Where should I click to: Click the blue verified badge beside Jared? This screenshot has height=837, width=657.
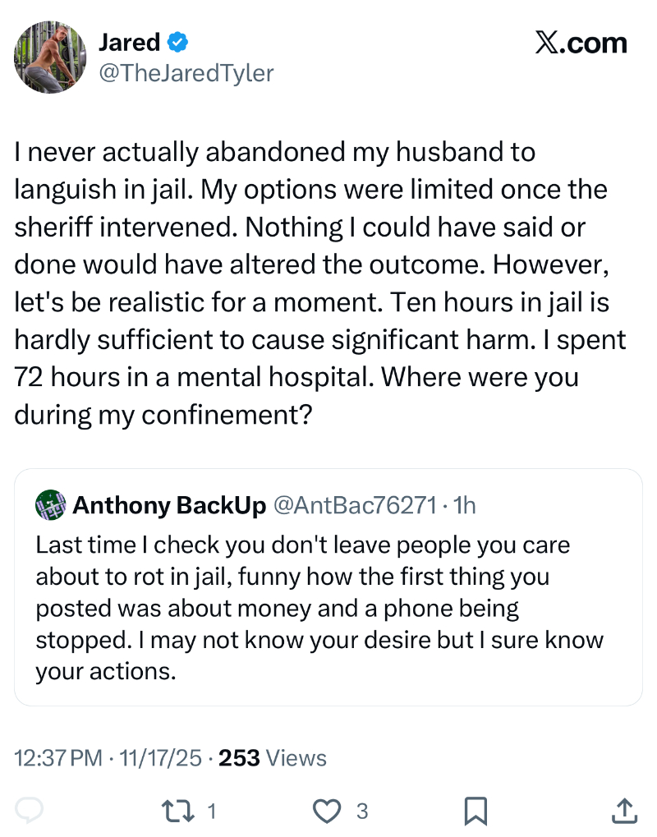(177, 42)
